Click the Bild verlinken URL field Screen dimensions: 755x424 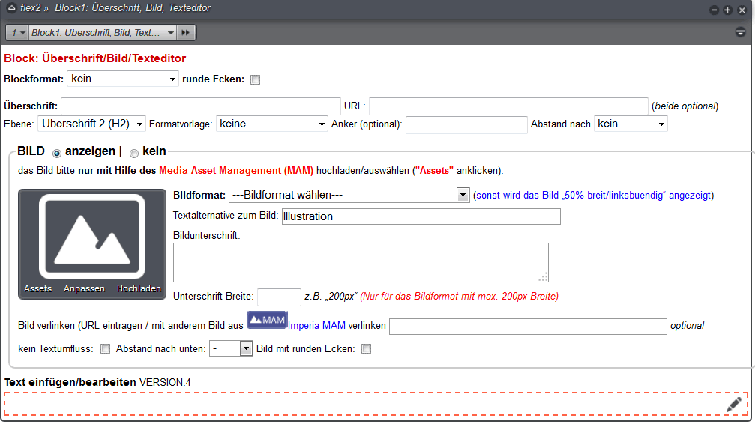coord(529,327)
